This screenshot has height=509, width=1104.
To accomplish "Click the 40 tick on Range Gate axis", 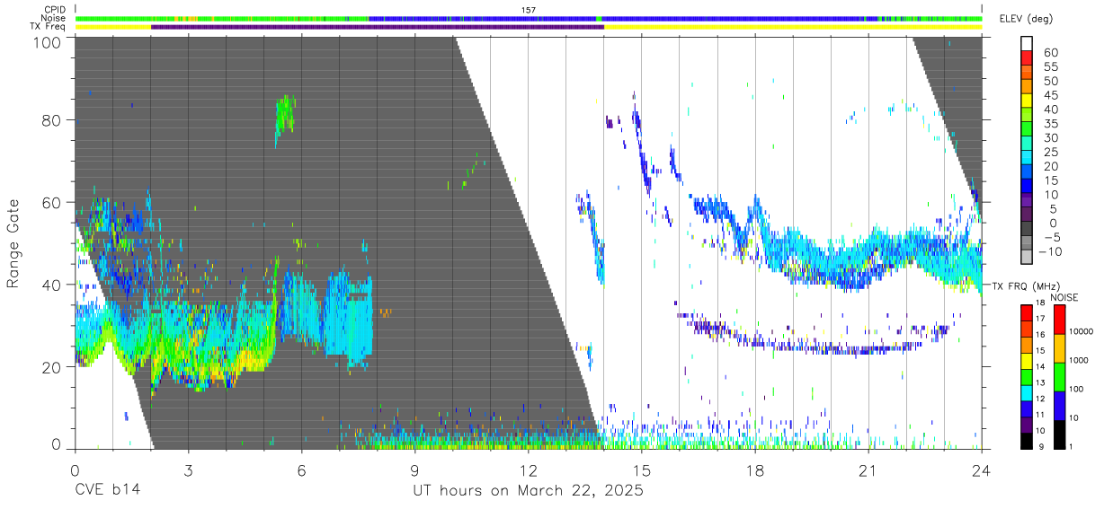I will (50, 285).
